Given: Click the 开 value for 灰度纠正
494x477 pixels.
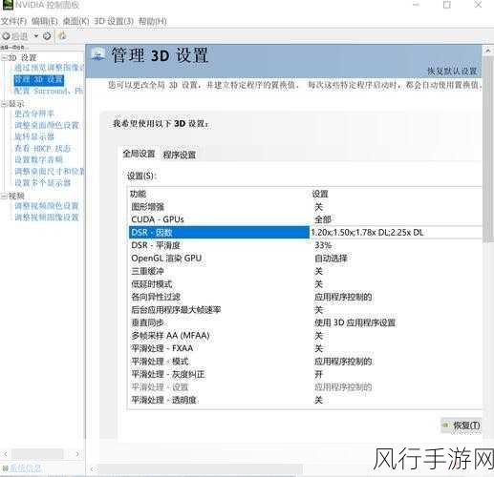Looking at the screenshot, I should click(x=319, y=374).
